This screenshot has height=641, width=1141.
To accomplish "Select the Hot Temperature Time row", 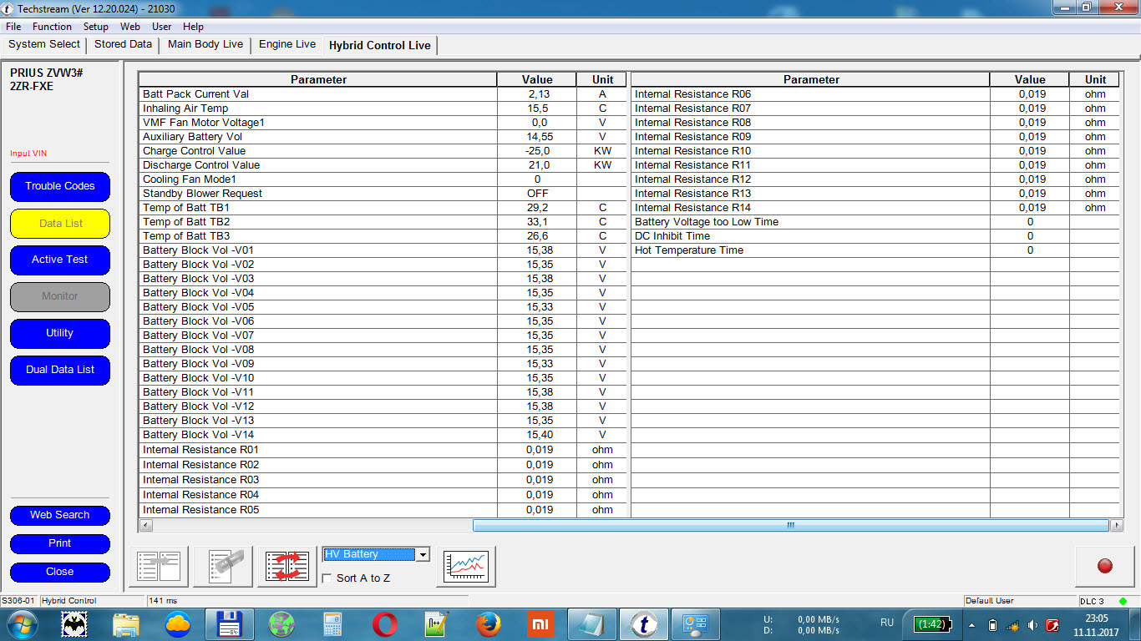I will pyautogui.click(x=875, y=250).
